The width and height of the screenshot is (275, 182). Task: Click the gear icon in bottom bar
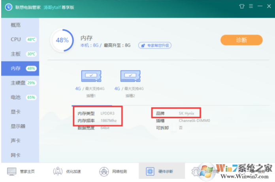(195, 171)
